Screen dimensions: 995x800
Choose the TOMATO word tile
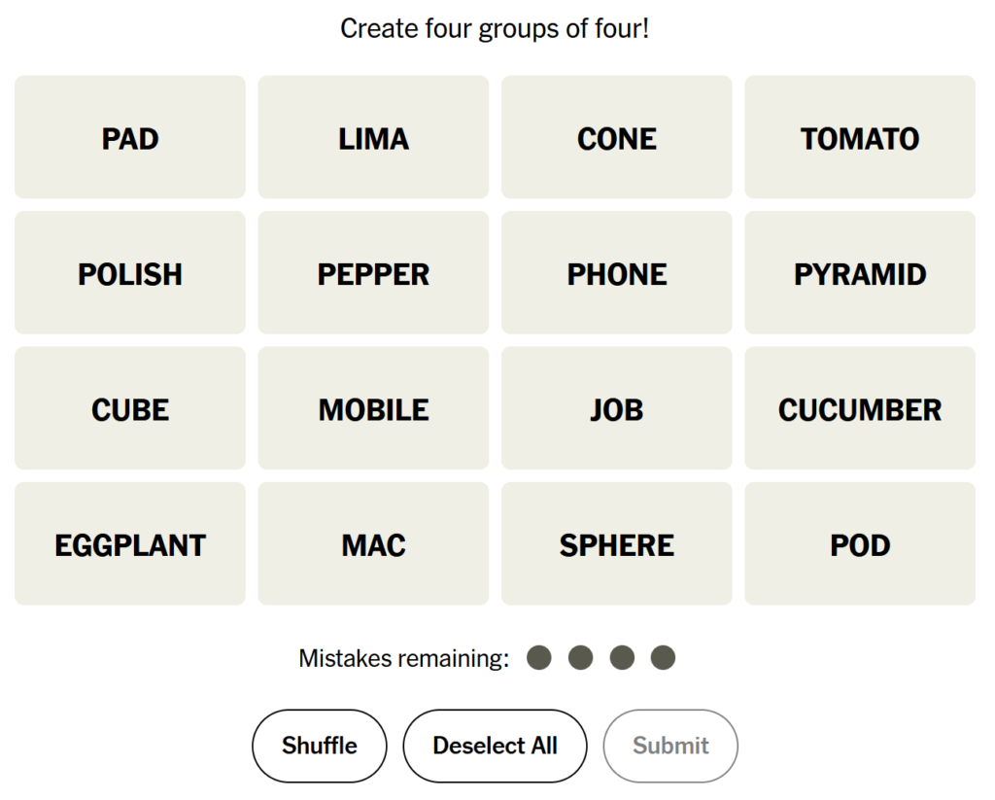tap(860, 138)
